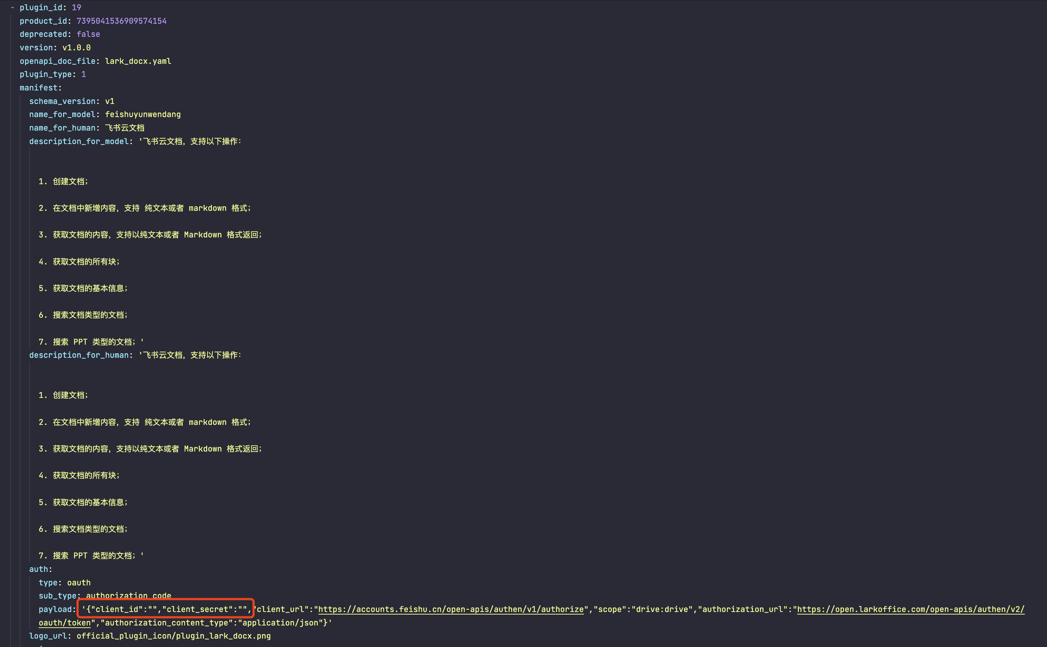This screenshot has width=1047, height=647.
Task: Click the drive:drive scope value
Action: [x=662, y=609]
